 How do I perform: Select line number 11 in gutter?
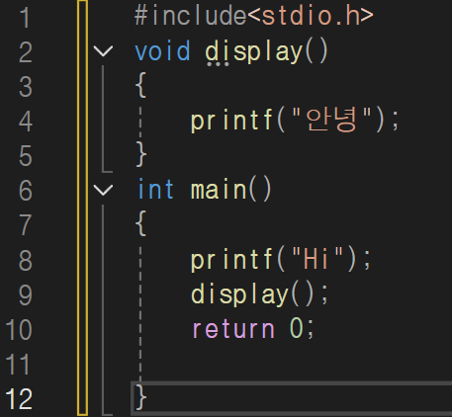pyautogui.click(x=19, y=365)
